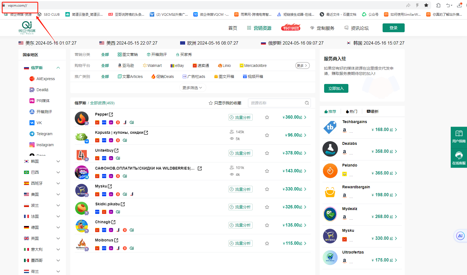Collapse the 俄罗斯 country section
This screenshot has height=275, width=467.
pyautogui.click(x=58, y=67)
